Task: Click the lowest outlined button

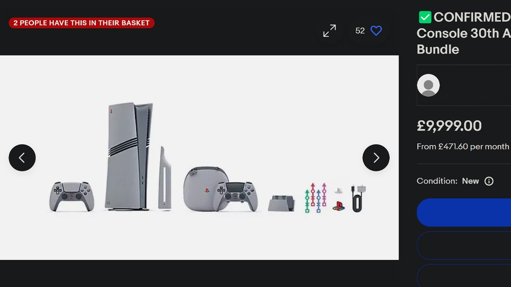Action: coord(464,276)
